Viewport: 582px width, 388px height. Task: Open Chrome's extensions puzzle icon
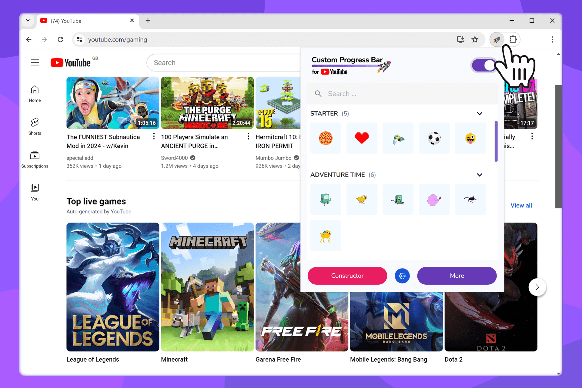(513, 39)
